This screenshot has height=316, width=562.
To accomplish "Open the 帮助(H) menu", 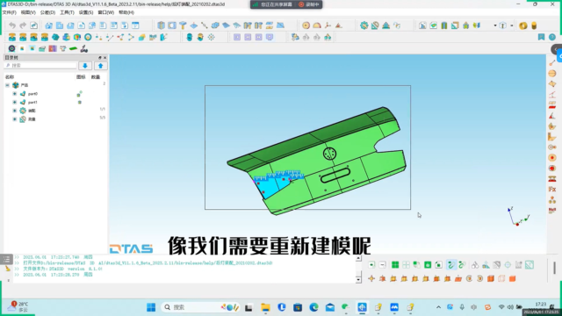I will [126, 12].
